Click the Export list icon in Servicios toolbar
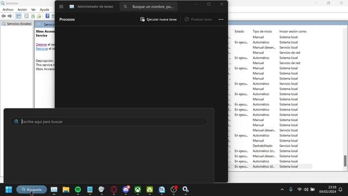348x196 pixels. (39, 16)
